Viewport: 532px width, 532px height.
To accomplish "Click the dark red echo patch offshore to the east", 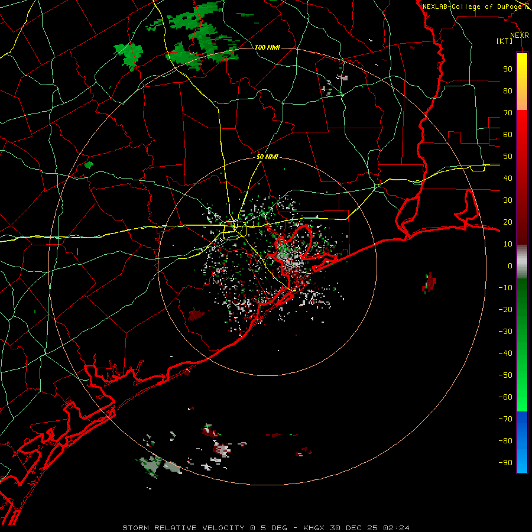I will 429,283.
